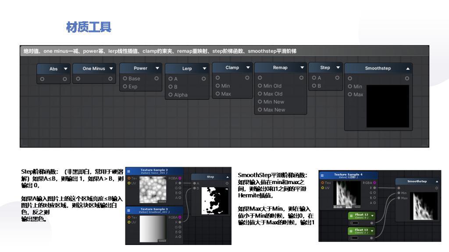Select the noise texture preview thumbnail
This screenshot has width=449, height=252.
[x=153, y=190]
